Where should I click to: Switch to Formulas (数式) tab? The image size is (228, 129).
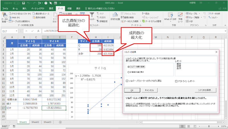[x=51, y=9]
